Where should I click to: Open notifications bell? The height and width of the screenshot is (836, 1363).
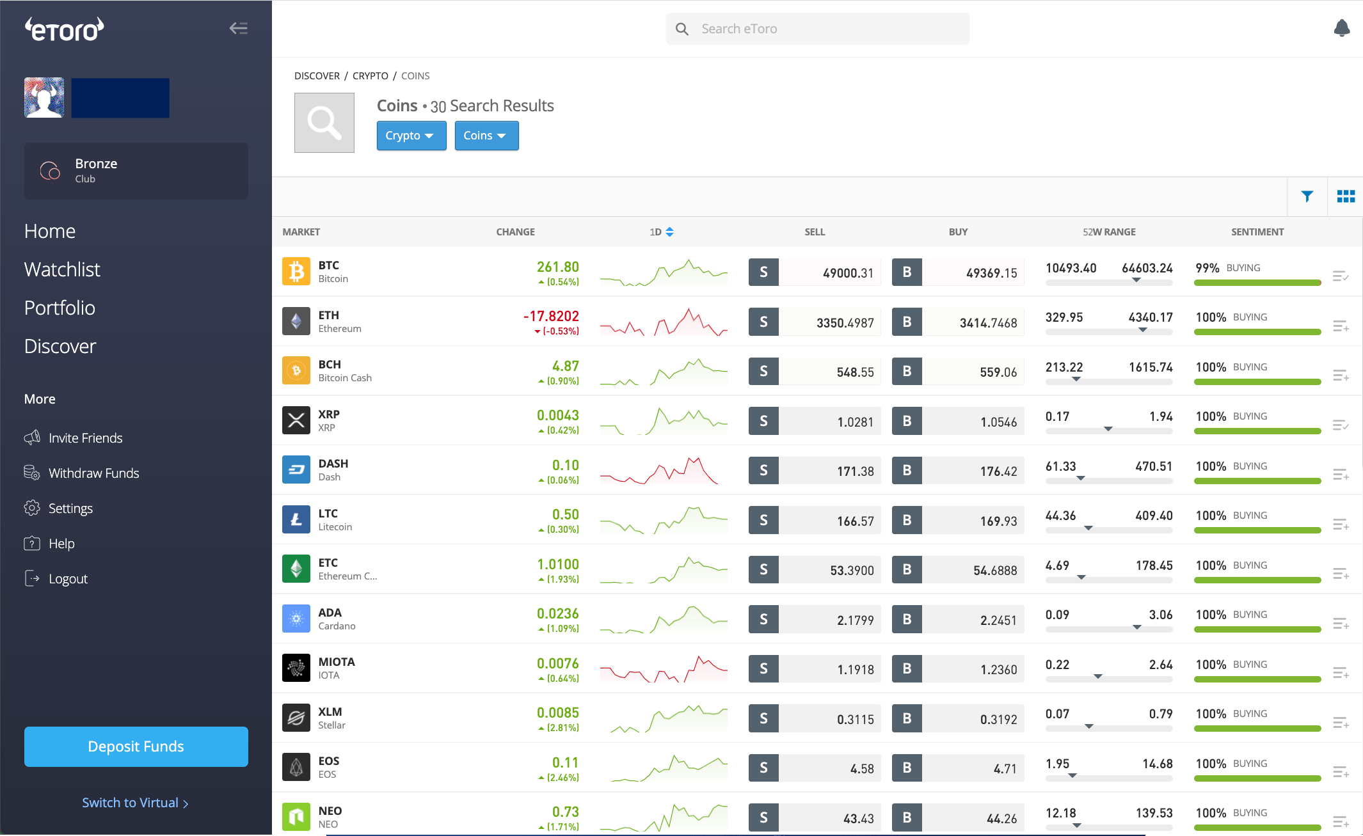click(1341, 28)
